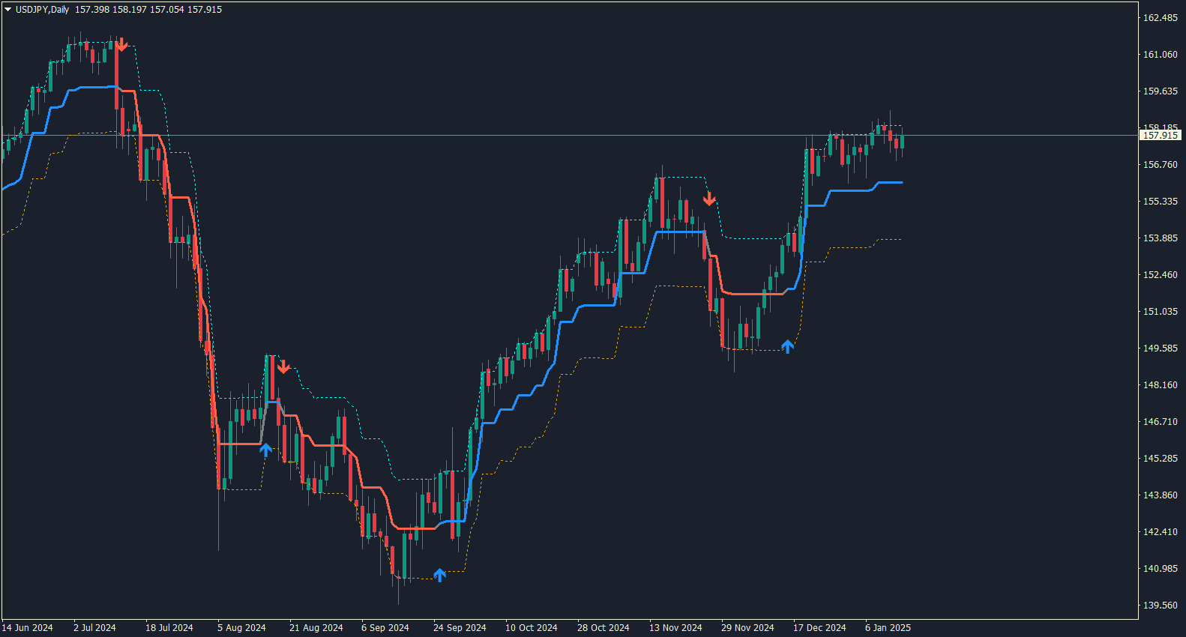The height and width of the screenshot is (637, 1186).
Task: Click the 161.060 price scale label
Action: 1160,55
